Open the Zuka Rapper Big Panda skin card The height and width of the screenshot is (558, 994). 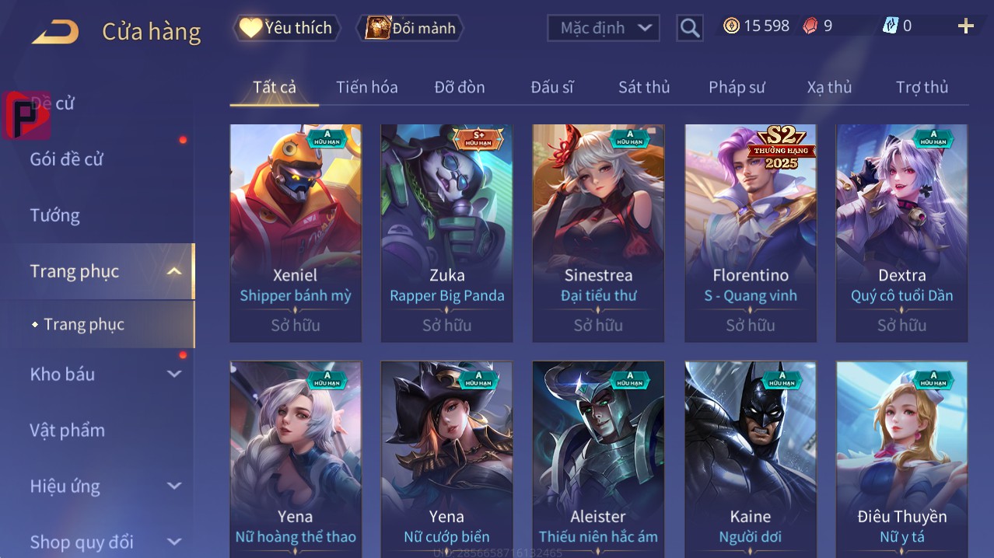(x=446, y=233)
